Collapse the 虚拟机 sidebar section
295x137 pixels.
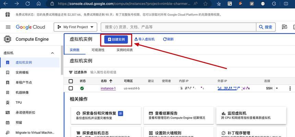pyautogui.click(x=52, y=53)
